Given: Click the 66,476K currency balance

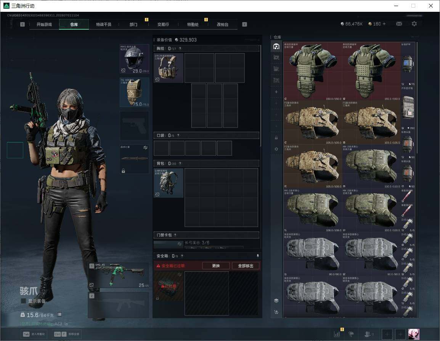Looking at the screenshot, I should (x=352, y=24).
